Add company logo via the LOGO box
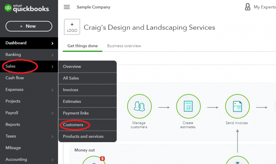 pyautogui.click(x=72, y=27)
